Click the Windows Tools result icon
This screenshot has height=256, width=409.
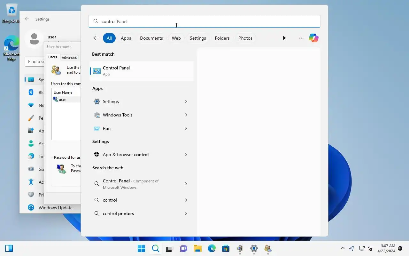coord(96,115)
